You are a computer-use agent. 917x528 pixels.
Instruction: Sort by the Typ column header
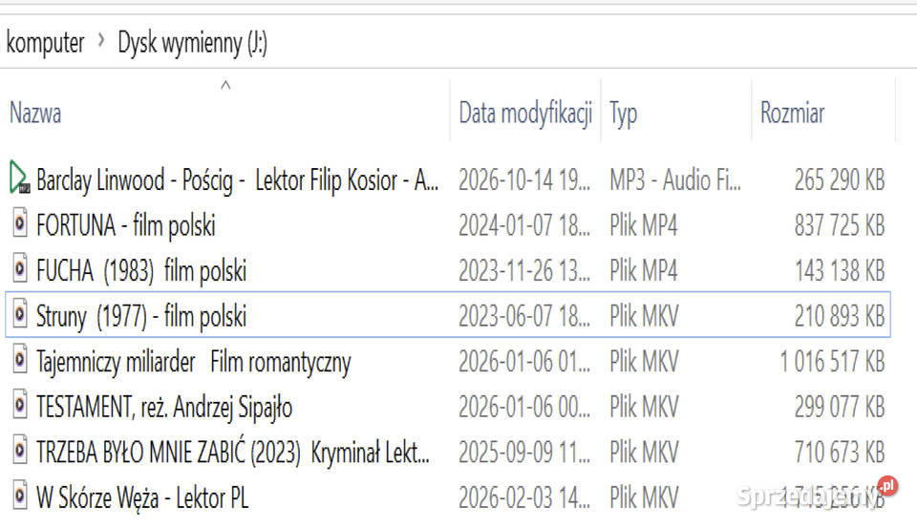click(623, 114)
